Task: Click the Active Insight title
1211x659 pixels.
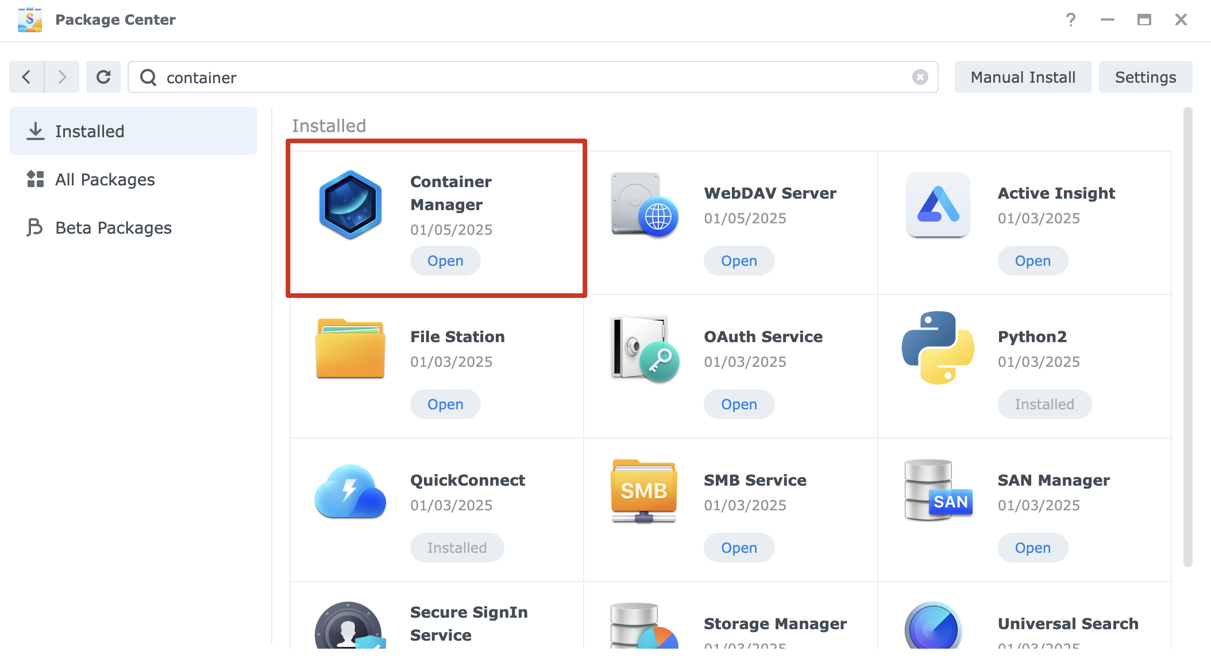Action: click(1056, 193)
